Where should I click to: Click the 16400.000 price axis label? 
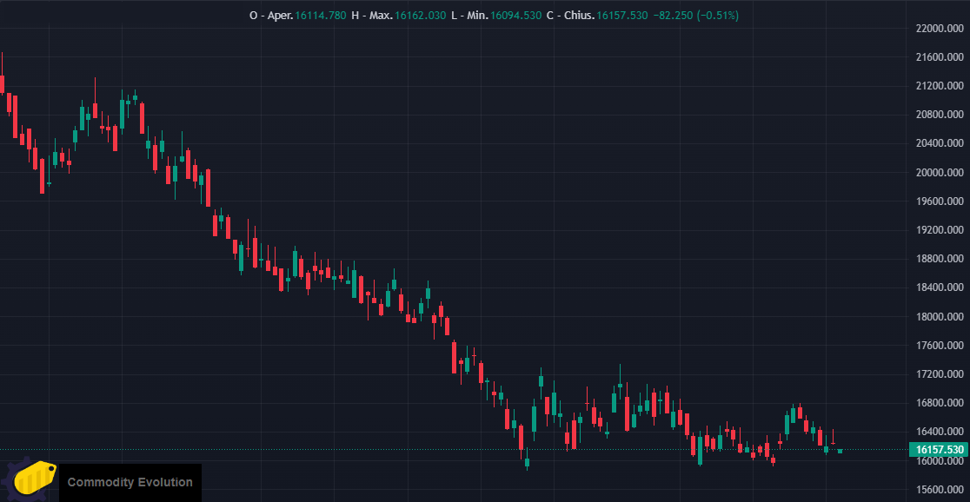tap(939, 432)
